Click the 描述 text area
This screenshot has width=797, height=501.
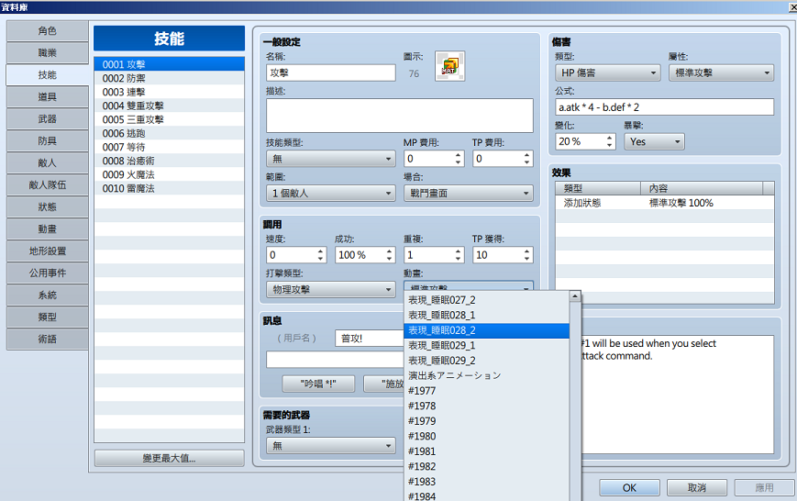(x=400, y=116)
